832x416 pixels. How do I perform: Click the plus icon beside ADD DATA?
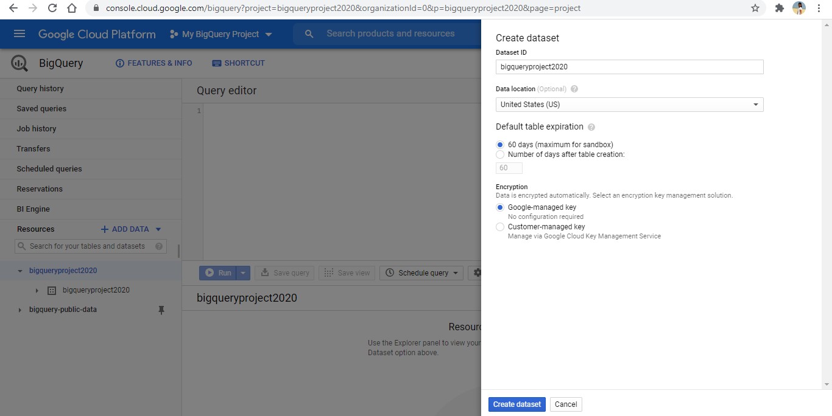(x=105, y=229)
